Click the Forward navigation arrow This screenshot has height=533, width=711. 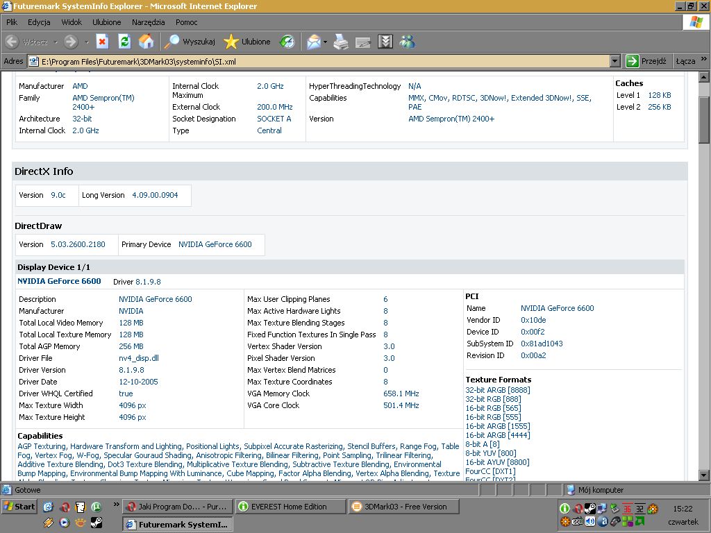pyautogui.click(x=71, y=42)
